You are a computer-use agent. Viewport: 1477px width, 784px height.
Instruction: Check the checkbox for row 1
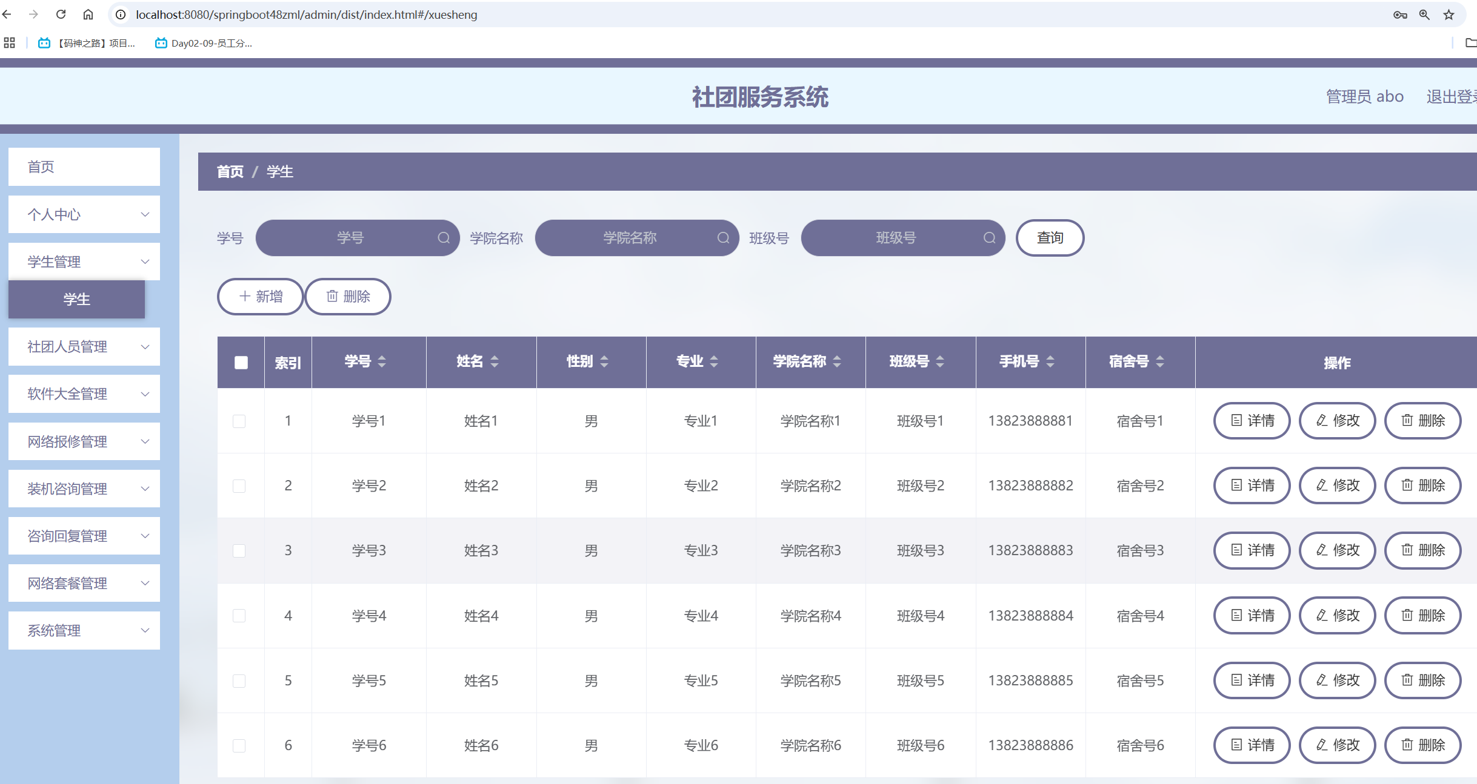pos(239,421)
